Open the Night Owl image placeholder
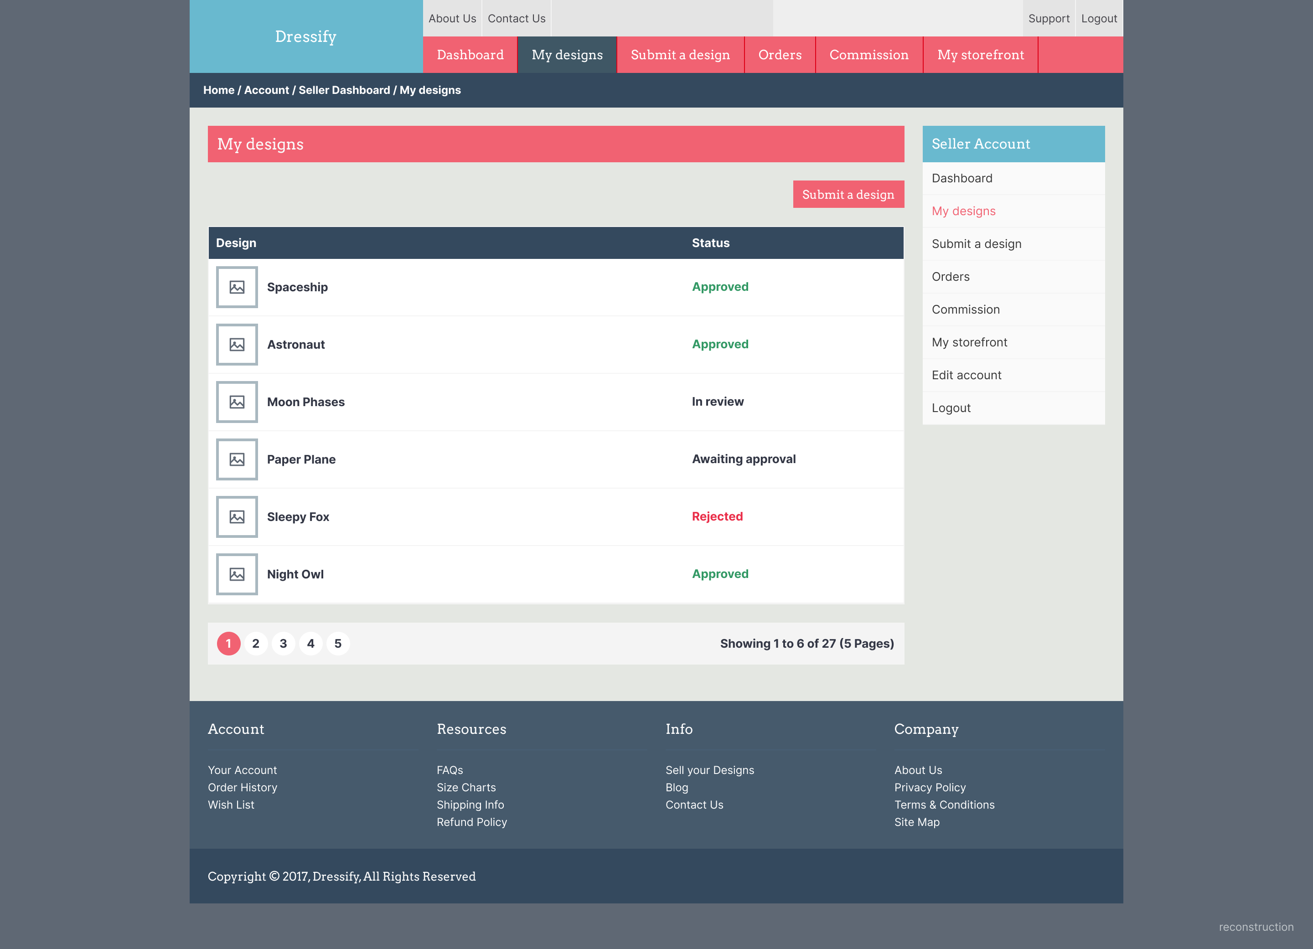Viewport: 1313px width, 949px height. pos(237,574)
